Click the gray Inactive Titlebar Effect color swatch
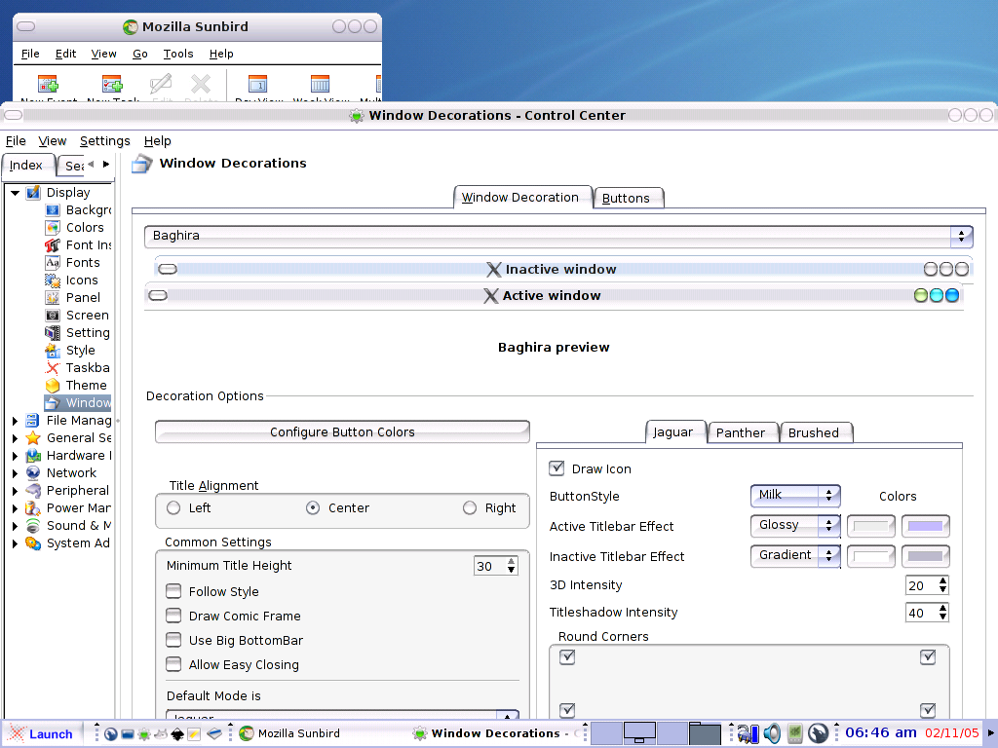Image resolution: width=998 pixels, height=748 pixels. coord(925,556)
